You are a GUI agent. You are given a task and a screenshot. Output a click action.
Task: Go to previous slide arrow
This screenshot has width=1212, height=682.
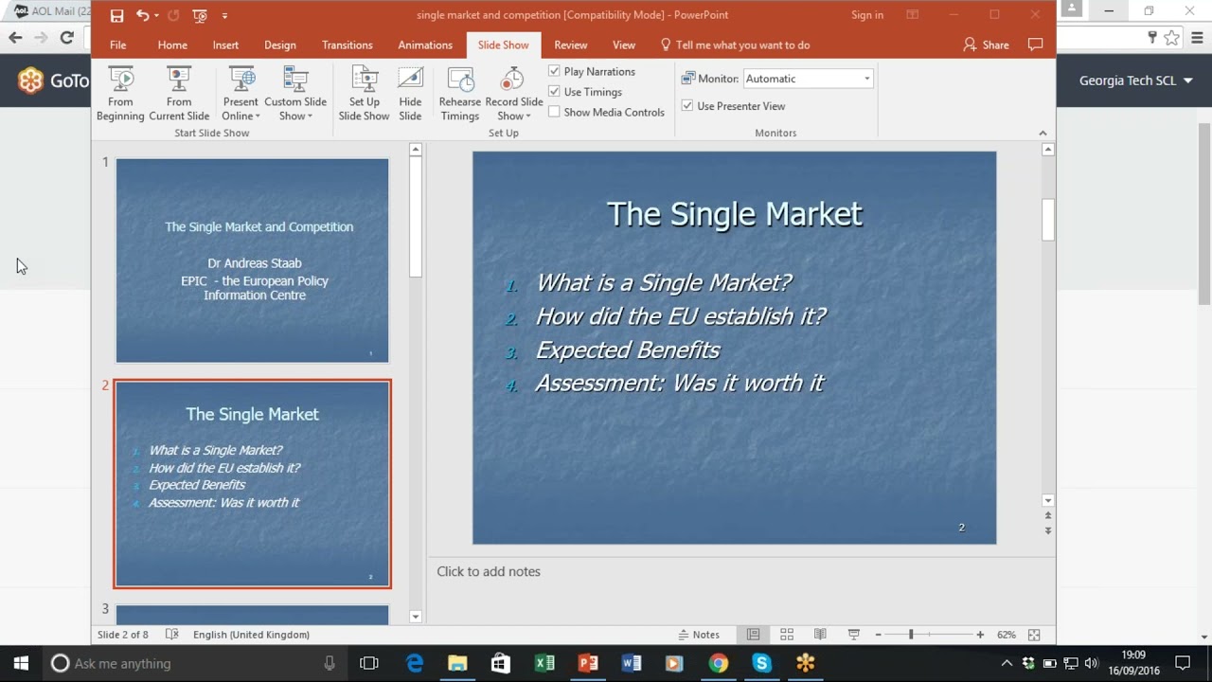tap(1048, 516)
